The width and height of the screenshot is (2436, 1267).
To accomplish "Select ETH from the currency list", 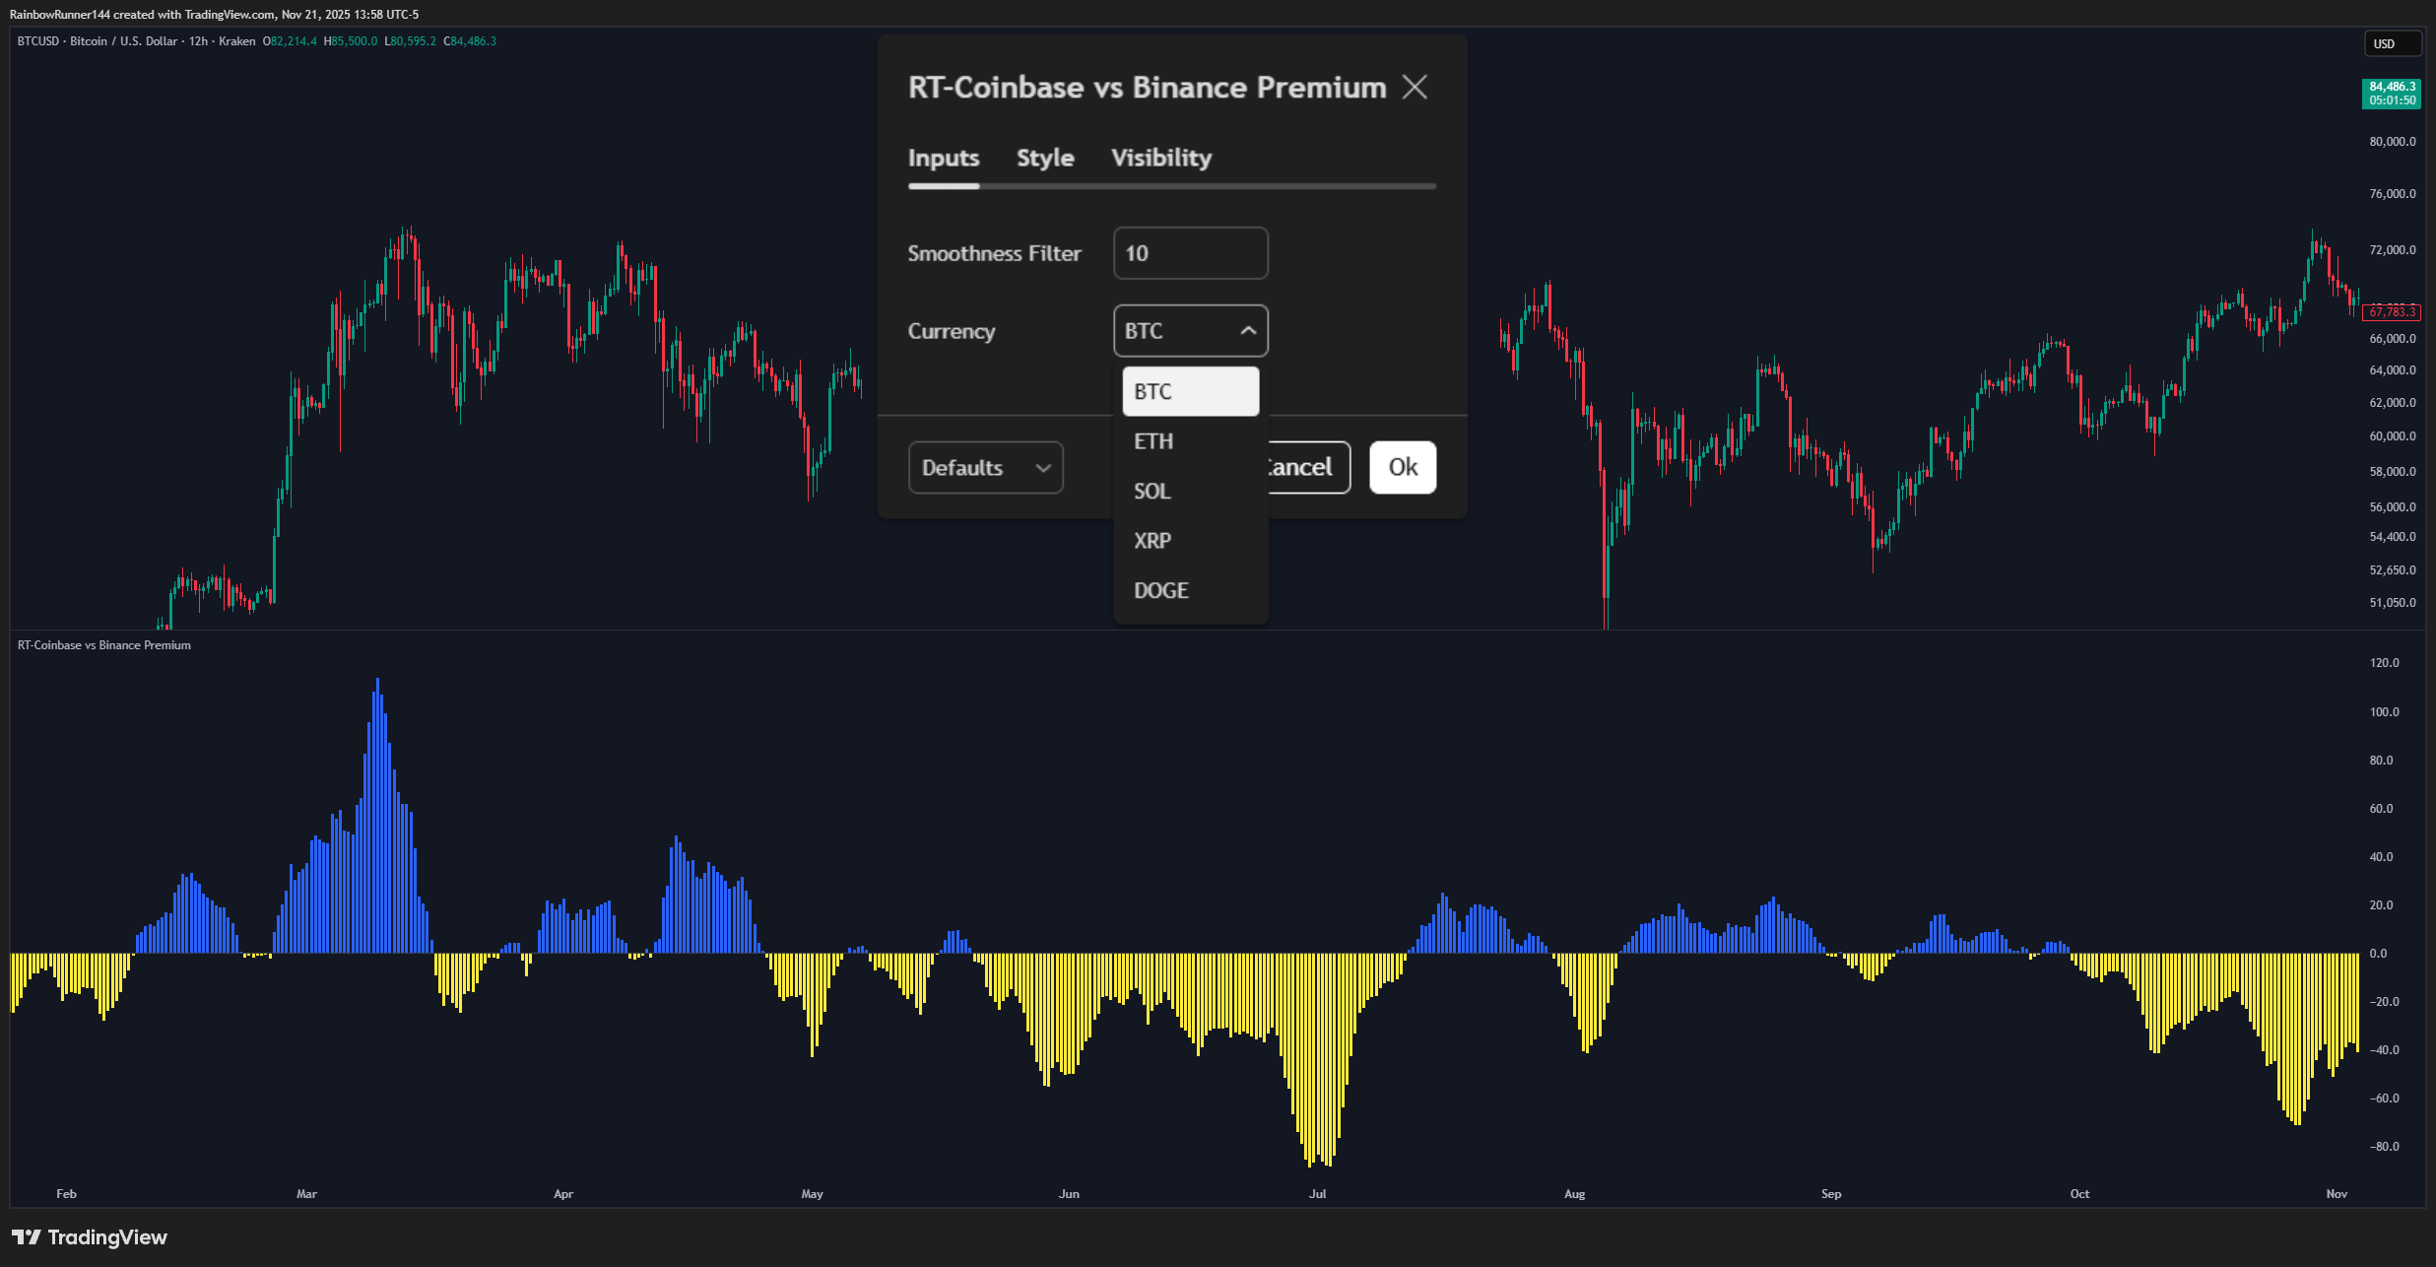I will point(1190,441).
